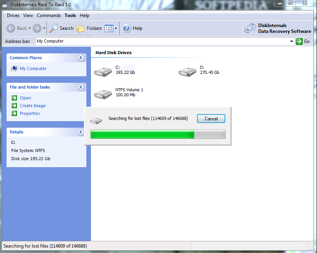Click the Disk size: 195.22 Gb detail
The width and height of the screenshot is (317, 253).
pos(31,159)
